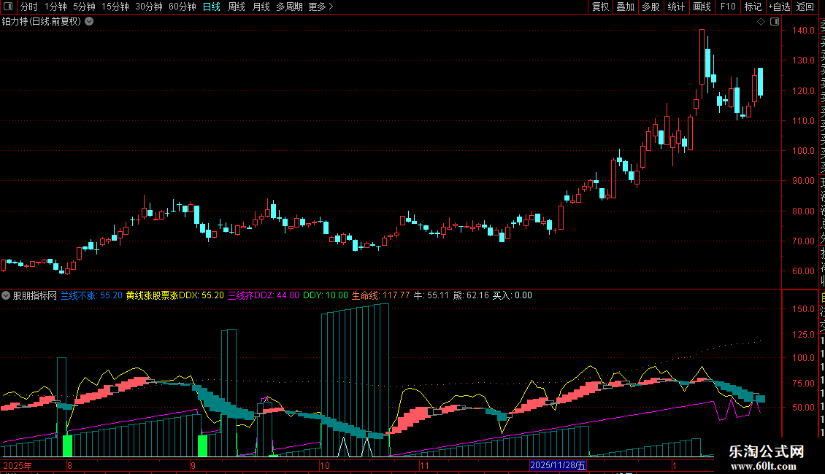Click the 兰线不涨: 55.20 value
The height and width of the screenshot is (474, 825).
tap(91, 295)
